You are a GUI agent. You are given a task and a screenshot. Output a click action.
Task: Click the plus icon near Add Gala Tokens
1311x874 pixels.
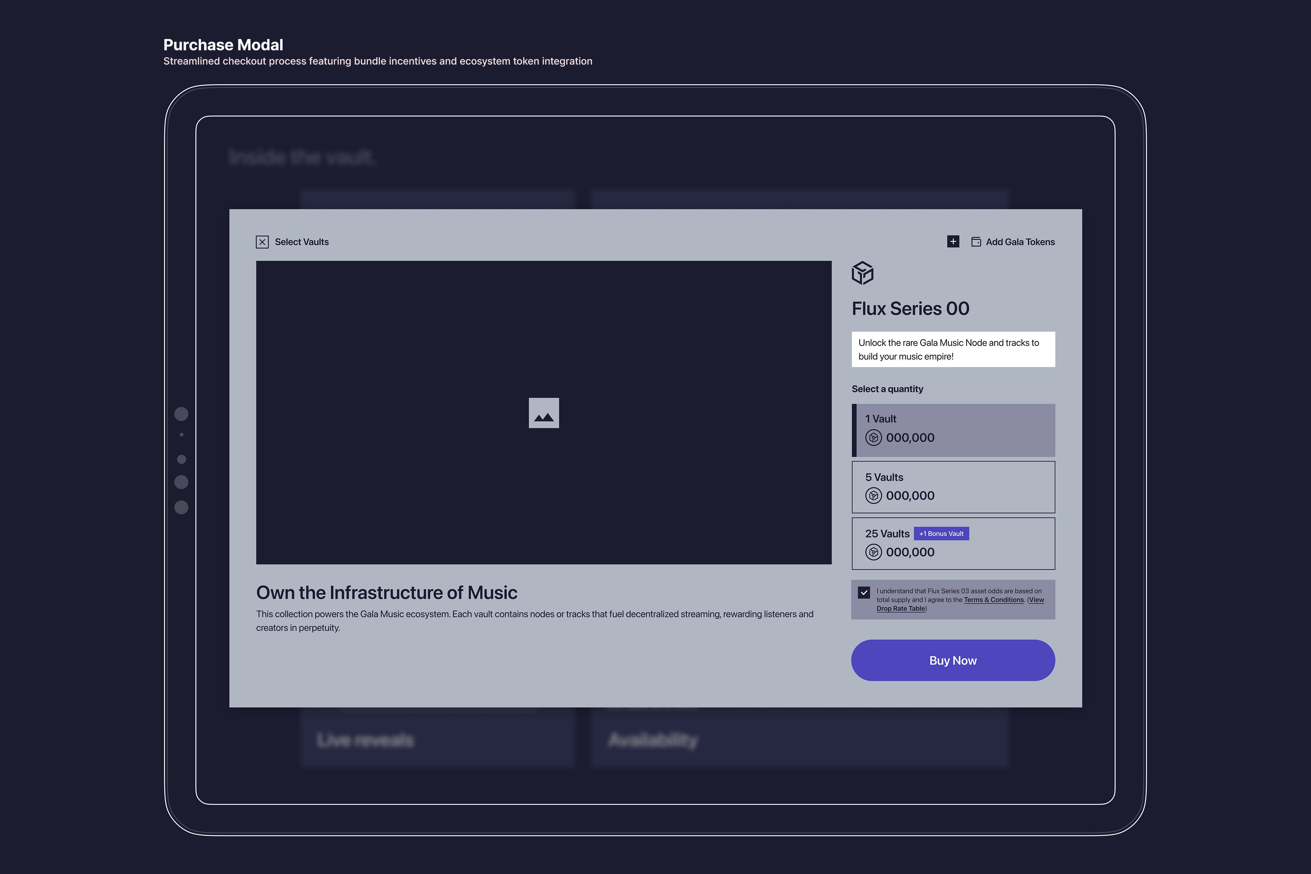[x=953, y=241]
